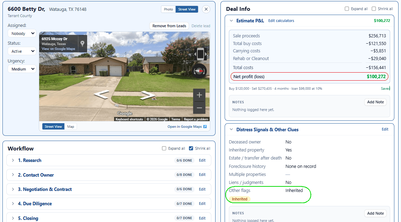The image size is (401, 222).
Task: Open the Assigned dropdown showing Nobody
Action: (22, 34)
